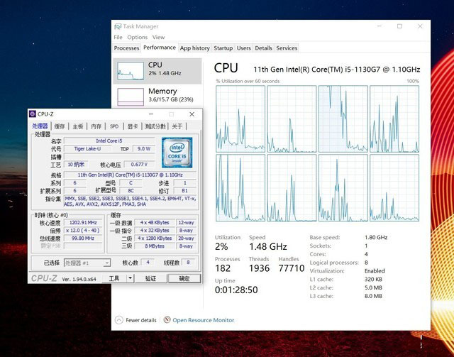The height and width of the screenshot is (357, 454).
Task: Close the Task Manager window
Action: (x=420, y=26)
